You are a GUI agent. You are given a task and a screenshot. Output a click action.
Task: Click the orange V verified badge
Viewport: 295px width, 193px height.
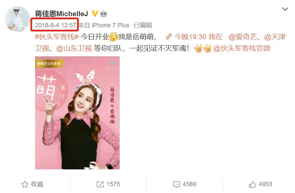tap(95, 13)
